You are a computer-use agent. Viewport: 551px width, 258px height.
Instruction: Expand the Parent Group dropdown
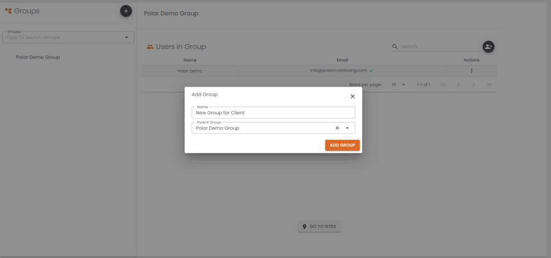point(348,128)
